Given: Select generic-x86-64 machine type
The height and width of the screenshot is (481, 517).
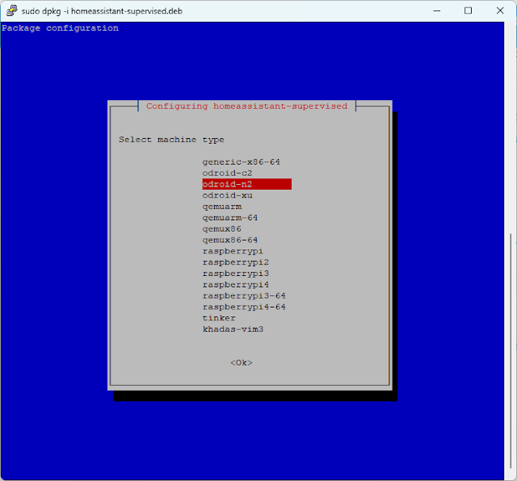Looking at the screenshot, I should click(241, 161).
